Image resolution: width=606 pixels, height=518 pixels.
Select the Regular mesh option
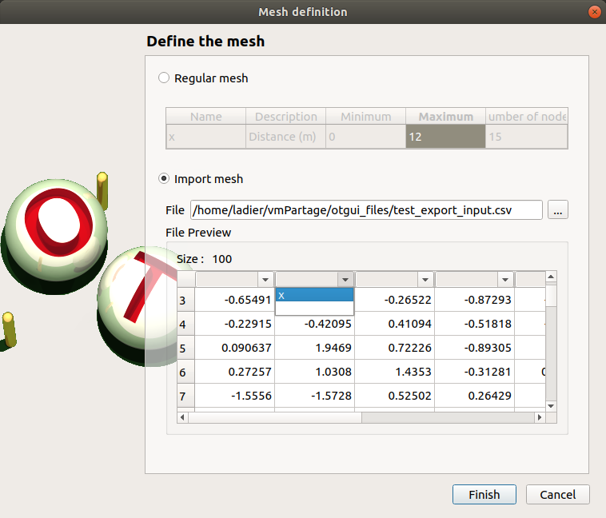(164, 78)
